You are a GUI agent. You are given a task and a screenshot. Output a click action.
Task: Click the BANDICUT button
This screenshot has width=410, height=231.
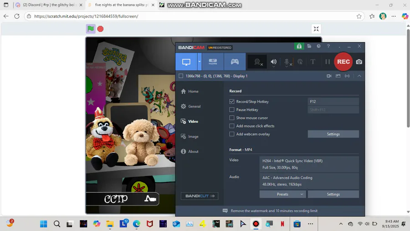pyautogui.click(x=200, y=196)
